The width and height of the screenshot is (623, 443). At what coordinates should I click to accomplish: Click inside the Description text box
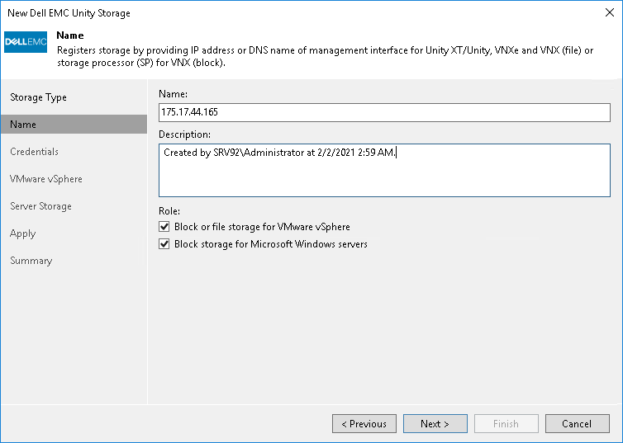pyautogui.click(x=384, y=172)
